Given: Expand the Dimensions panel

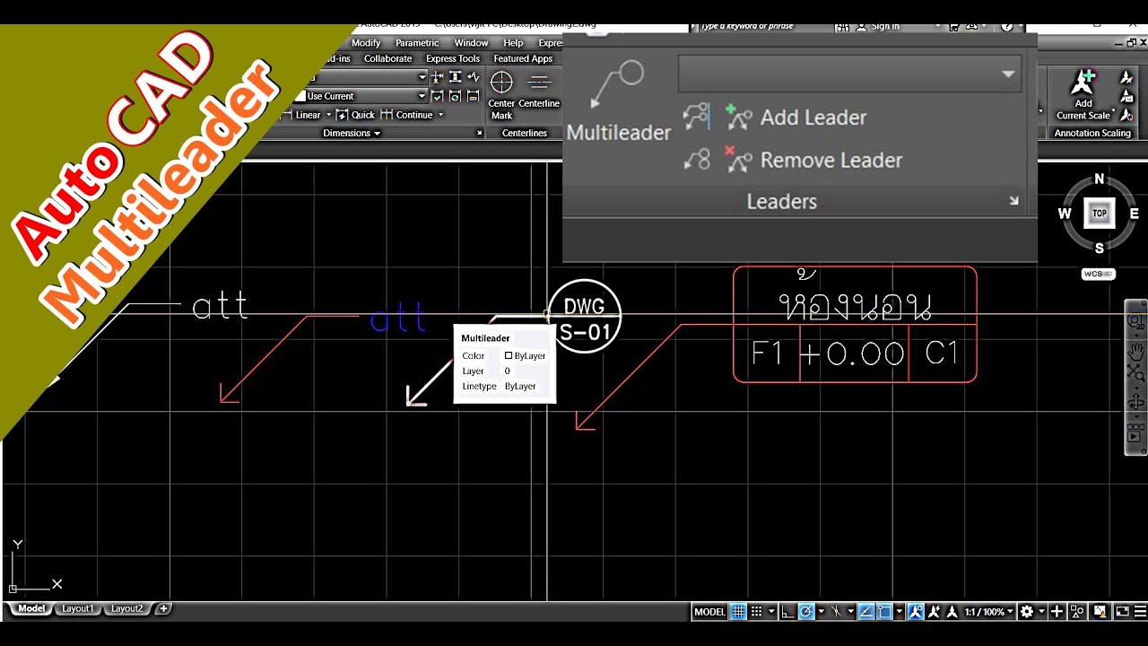Looking at the screenshot, I should pyautogui.click(x=352, y=133).
